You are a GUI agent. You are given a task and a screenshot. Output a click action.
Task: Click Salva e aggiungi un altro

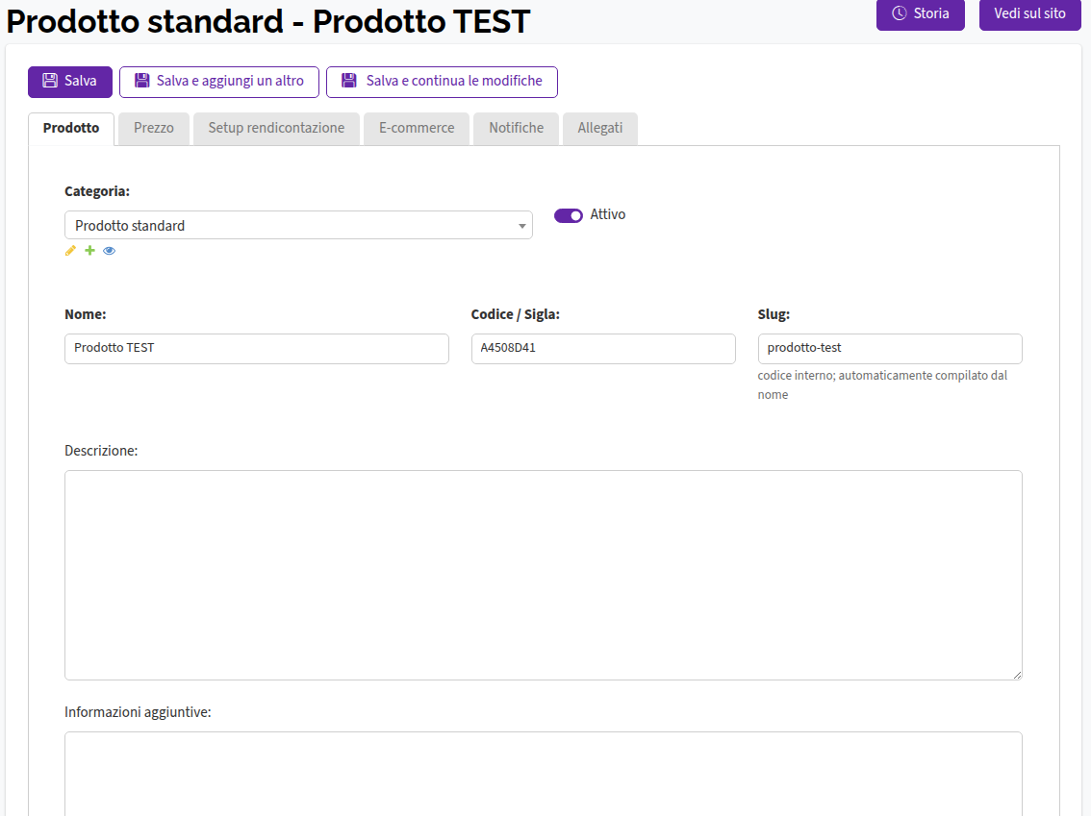coord(219,82)
